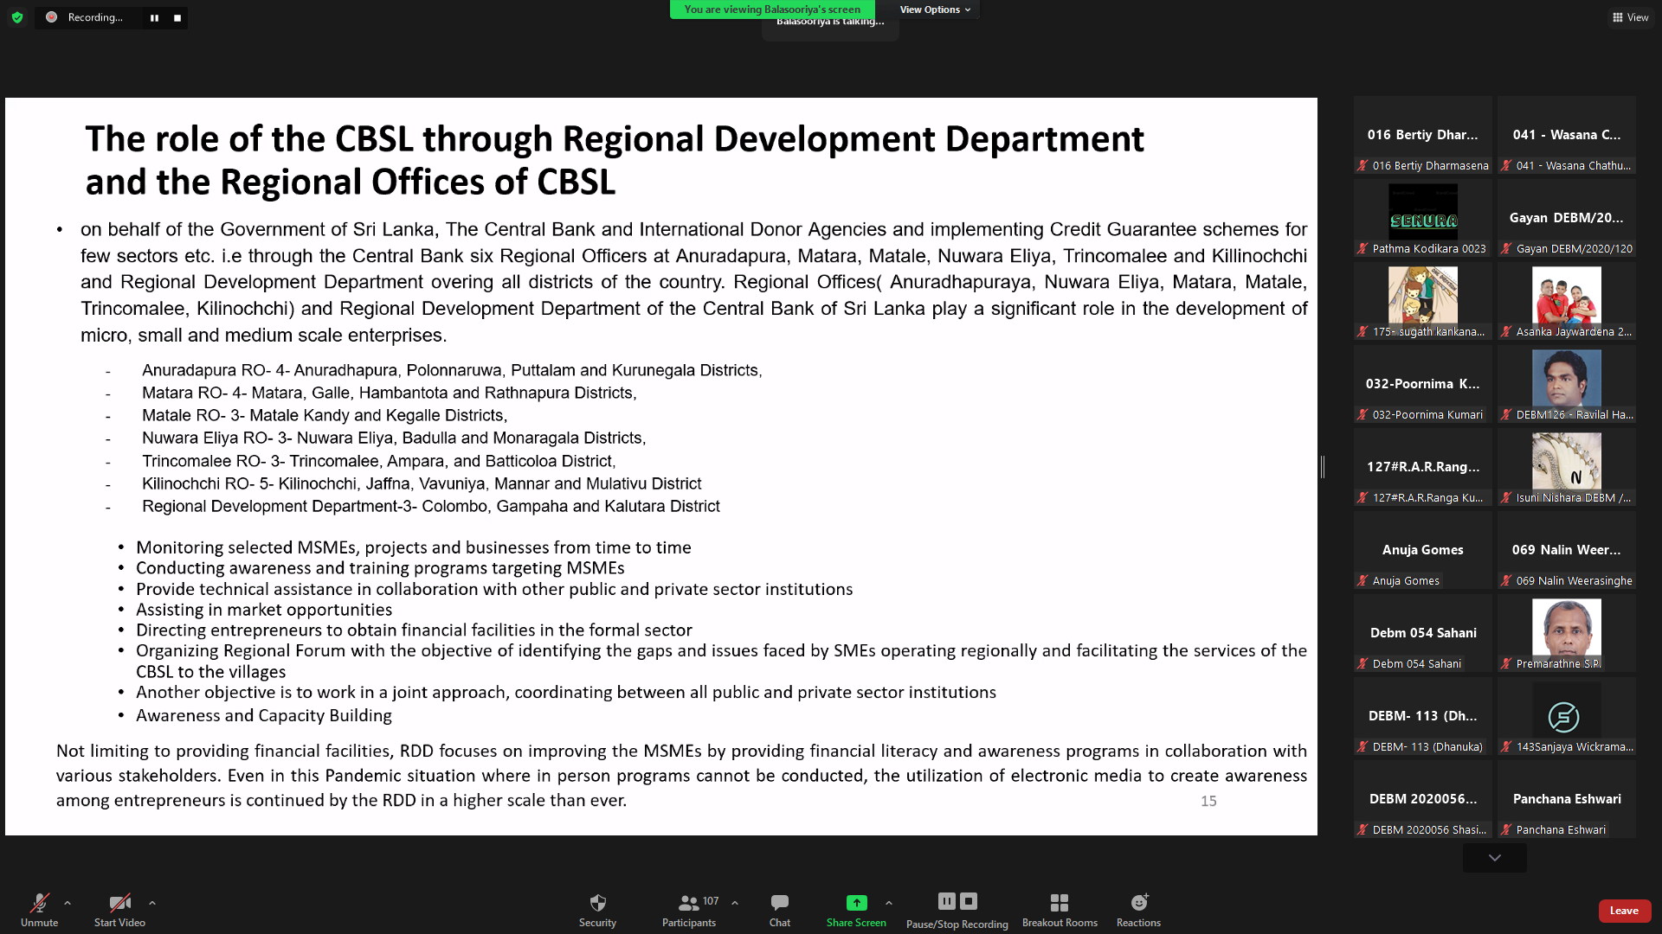
Task: Select the 041 - Wasana Chathu video tile
Action: click(x=1567, y=135)
